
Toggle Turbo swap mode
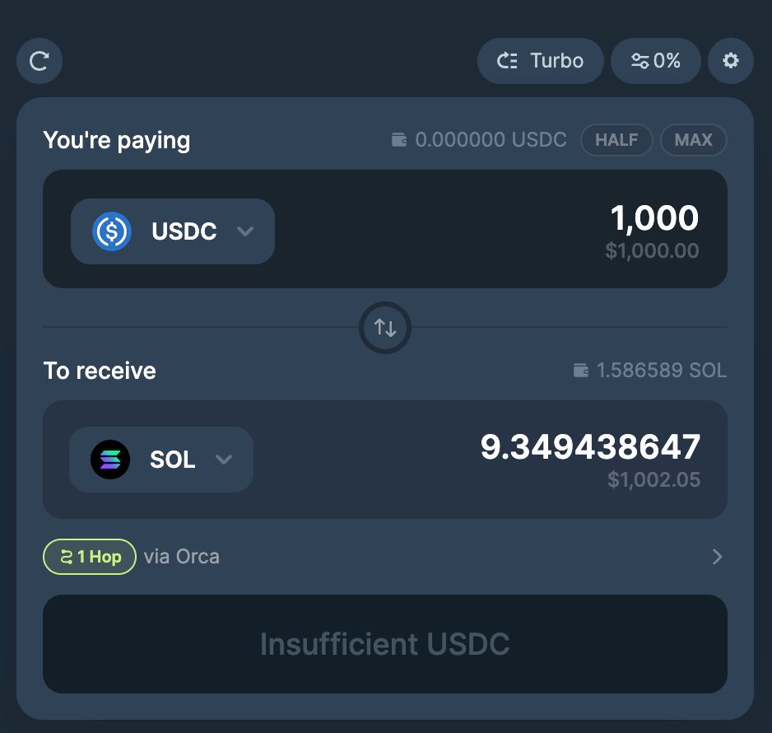coord(540,60)
